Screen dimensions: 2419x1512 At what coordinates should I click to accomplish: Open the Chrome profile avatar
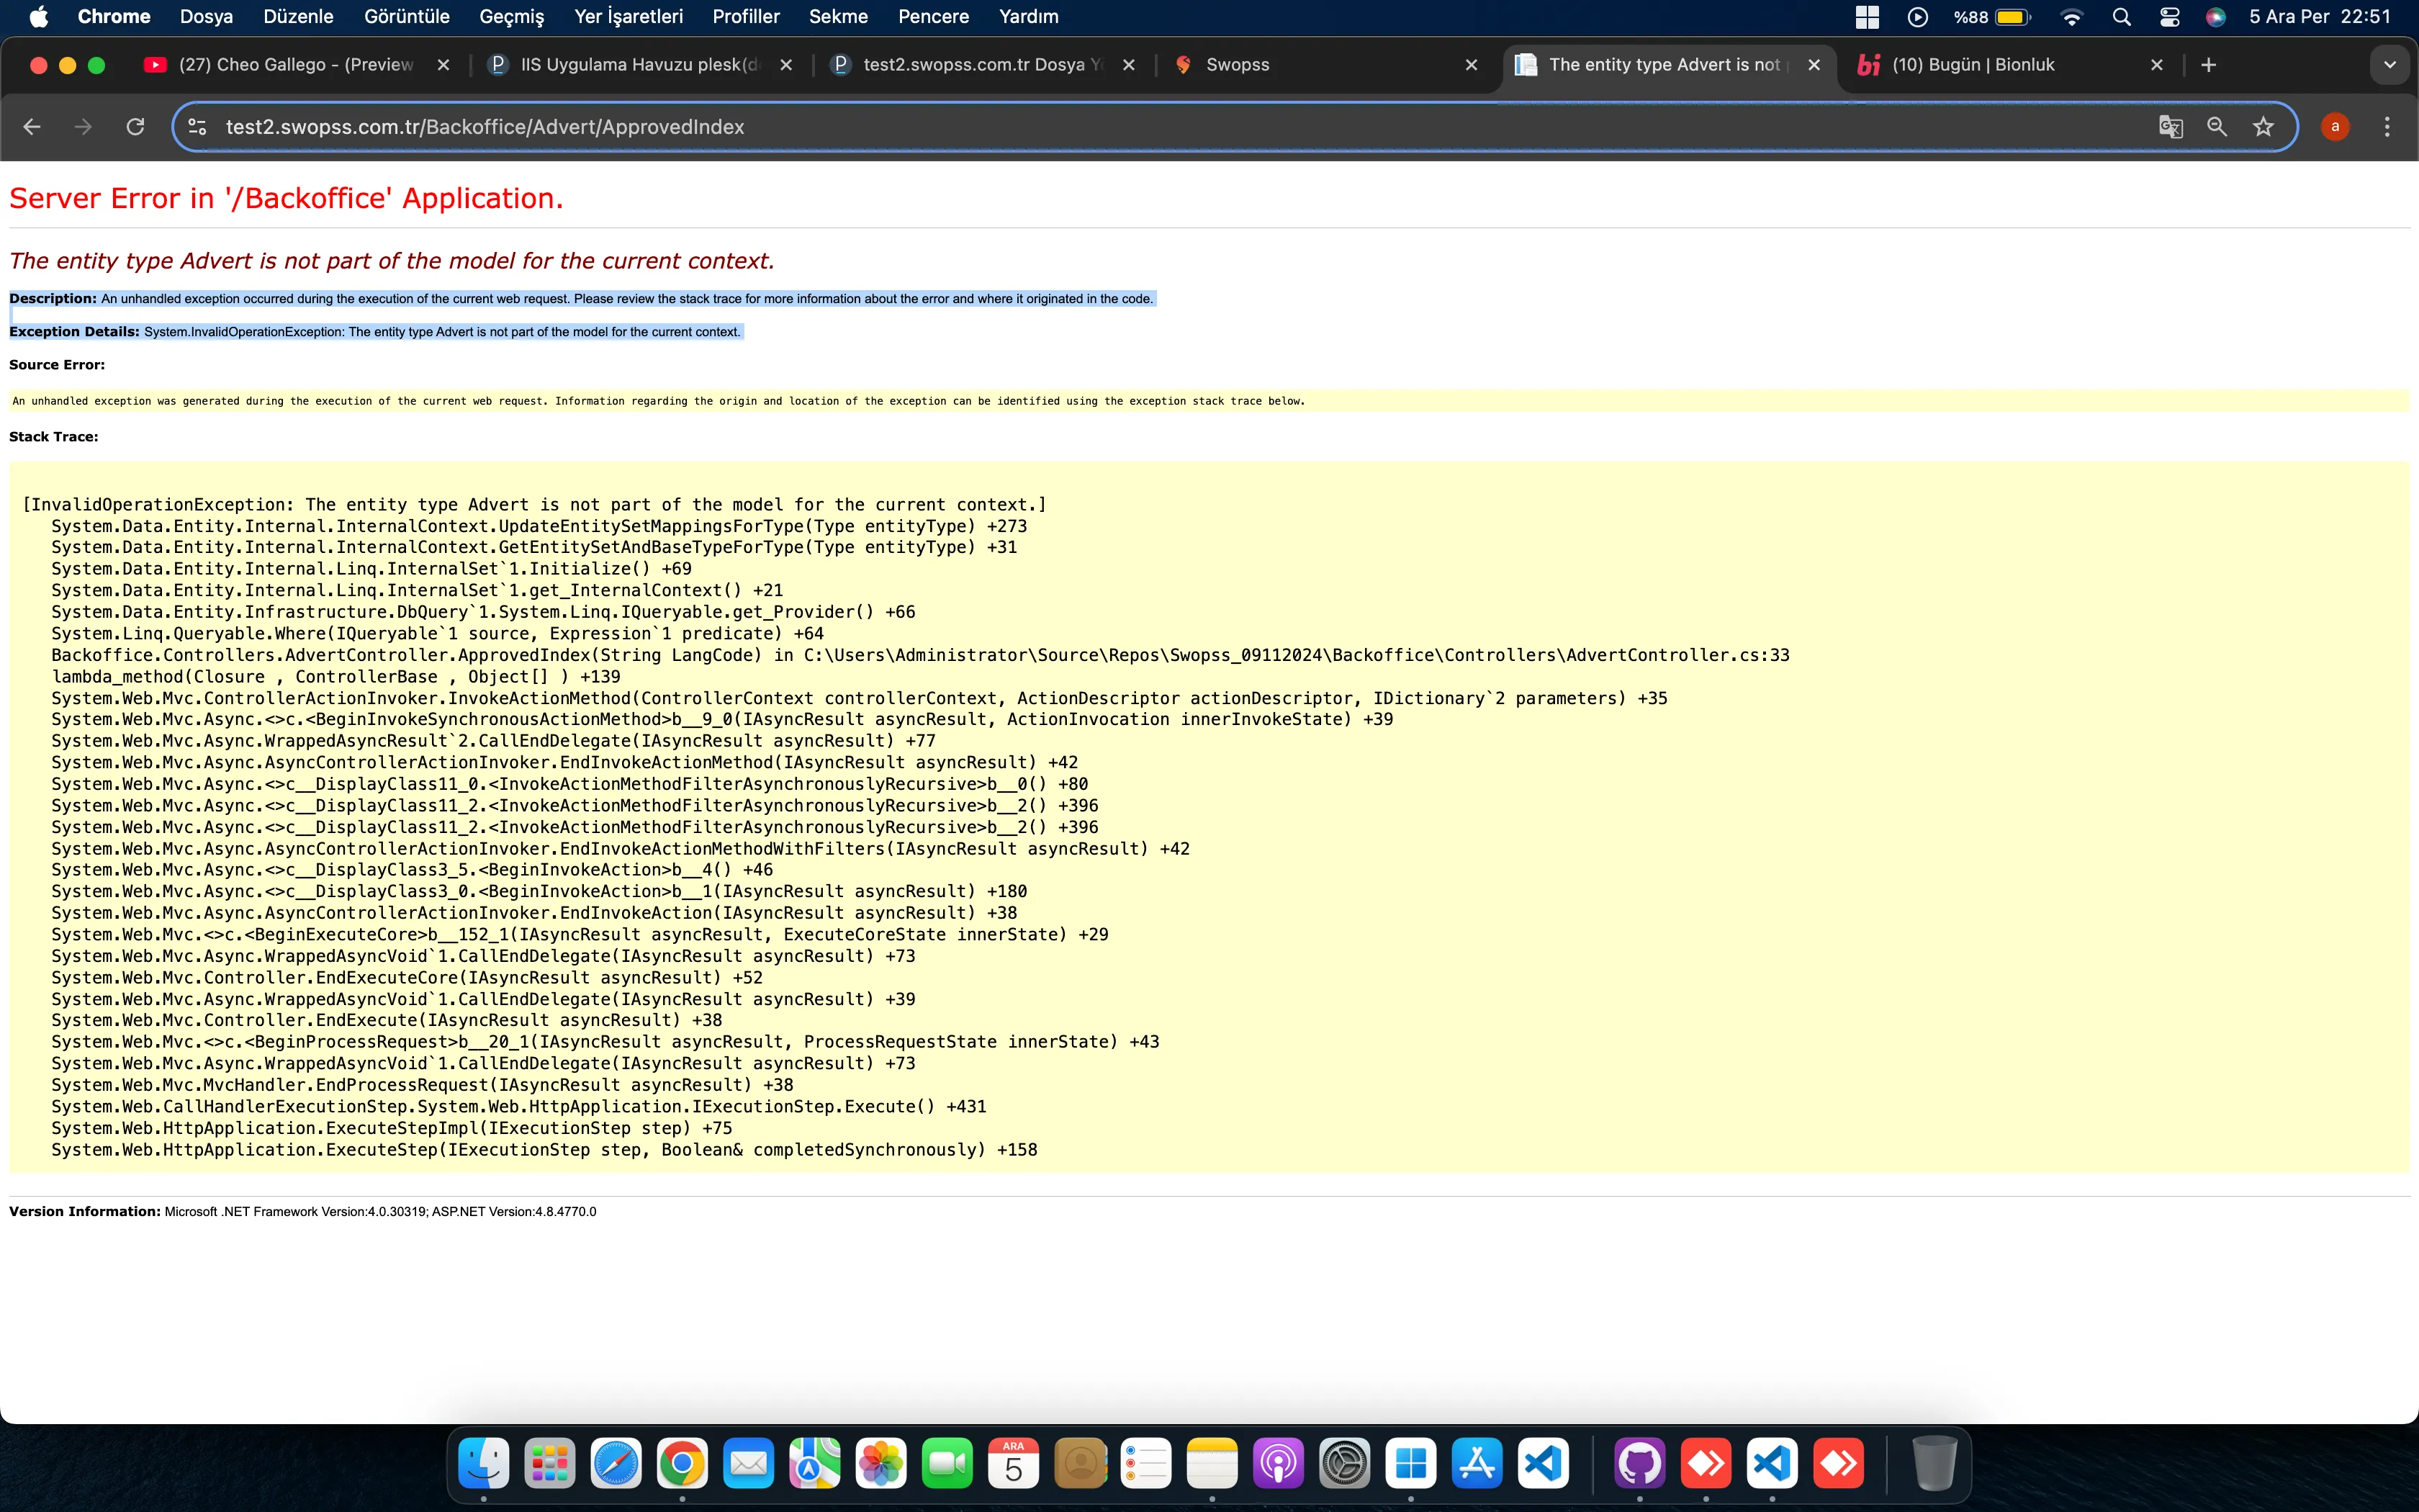coord(2335,127)
